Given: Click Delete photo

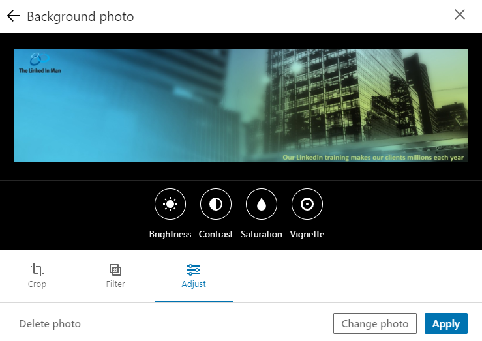Looking at the screenshot, I should pos(50,324).
